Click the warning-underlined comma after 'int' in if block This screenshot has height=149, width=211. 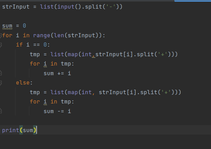coord(93,56)
